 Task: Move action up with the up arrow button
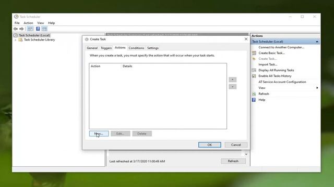pyautogui.click(x=232, y=79)
